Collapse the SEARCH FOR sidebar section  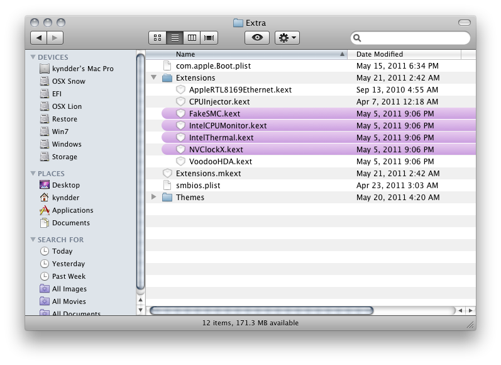(33, 240)
